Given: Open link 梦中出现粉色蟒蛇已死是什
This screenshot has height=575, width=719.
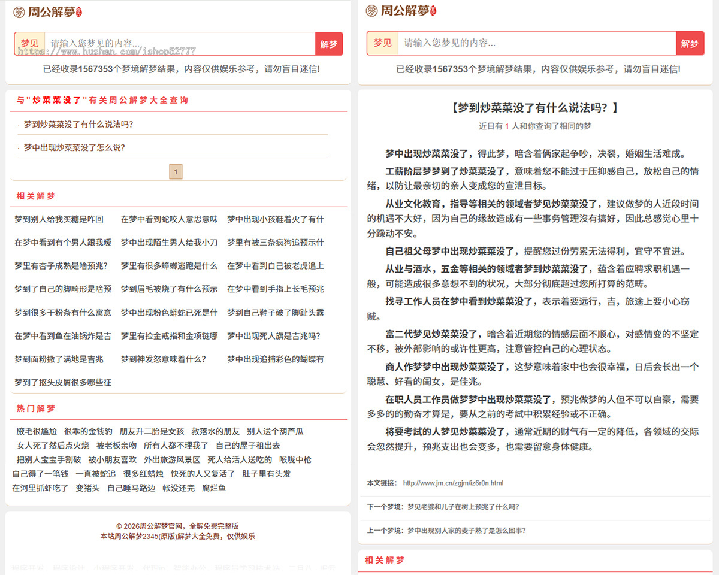Looking at the screenshot, I should [170, 313].
